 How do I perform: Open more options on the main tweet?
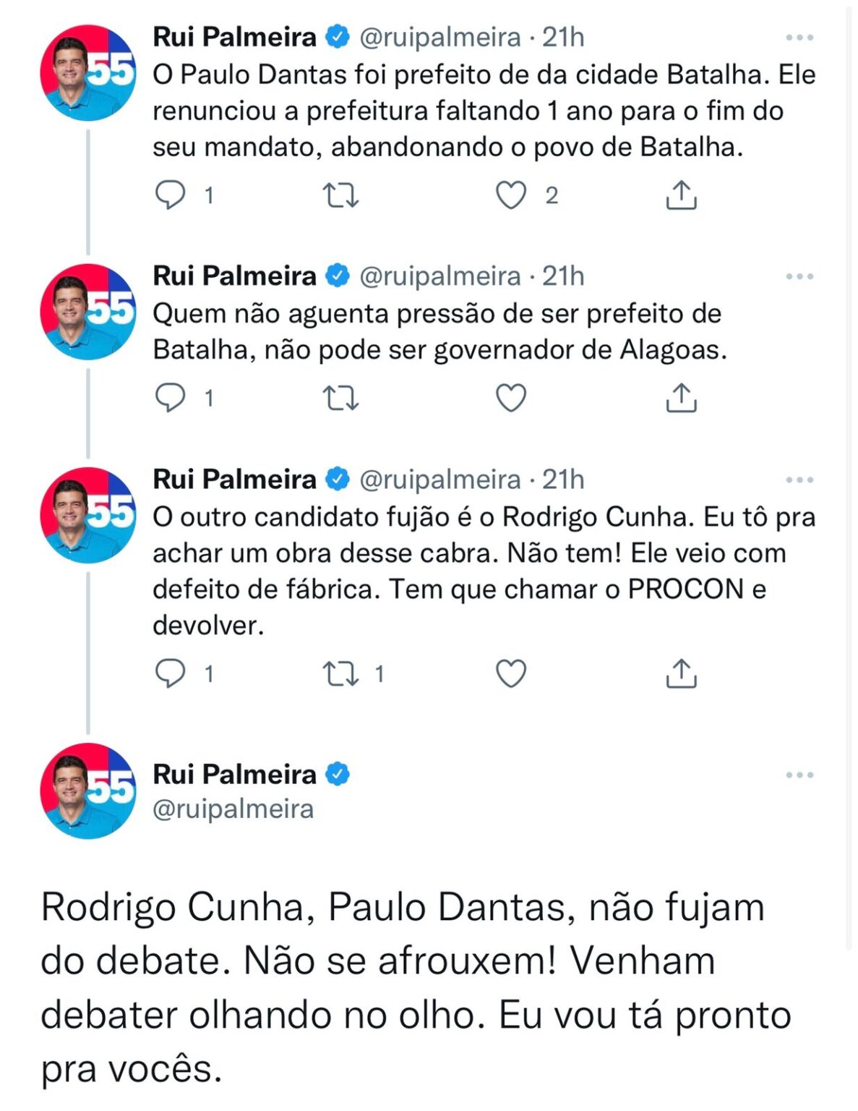799,775
